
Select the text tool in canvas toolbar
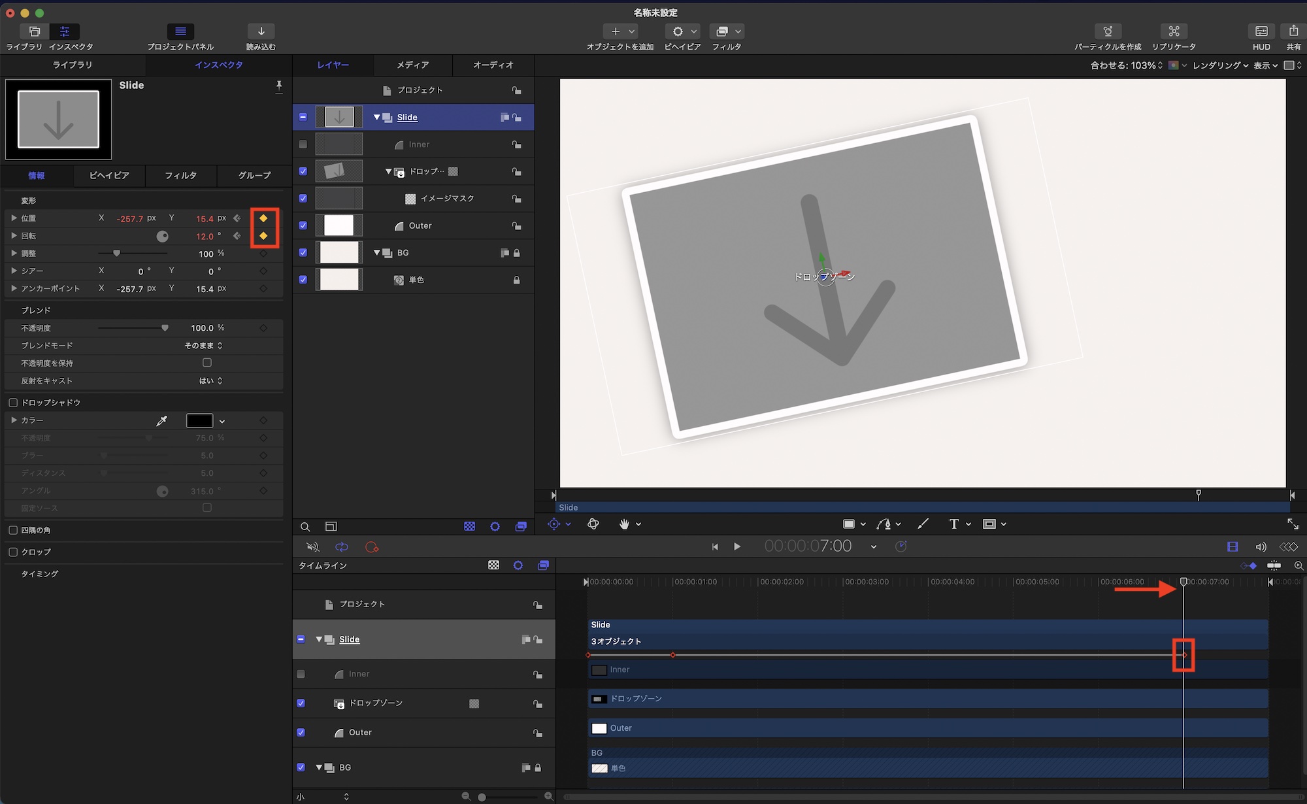coord(953,524)
